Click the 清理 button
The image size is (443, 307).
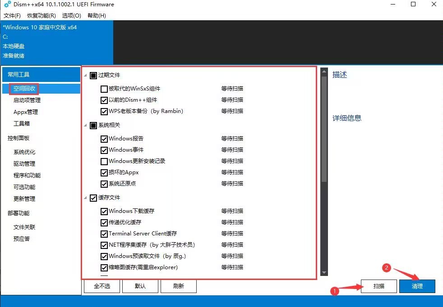click(417, 286)
